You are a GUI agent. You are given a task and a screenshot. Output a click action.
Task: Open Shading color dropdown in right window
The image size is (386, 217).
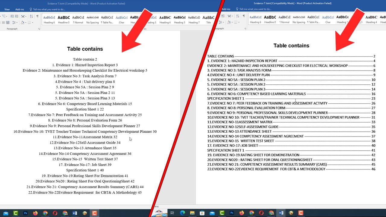(x=232, y=22)
